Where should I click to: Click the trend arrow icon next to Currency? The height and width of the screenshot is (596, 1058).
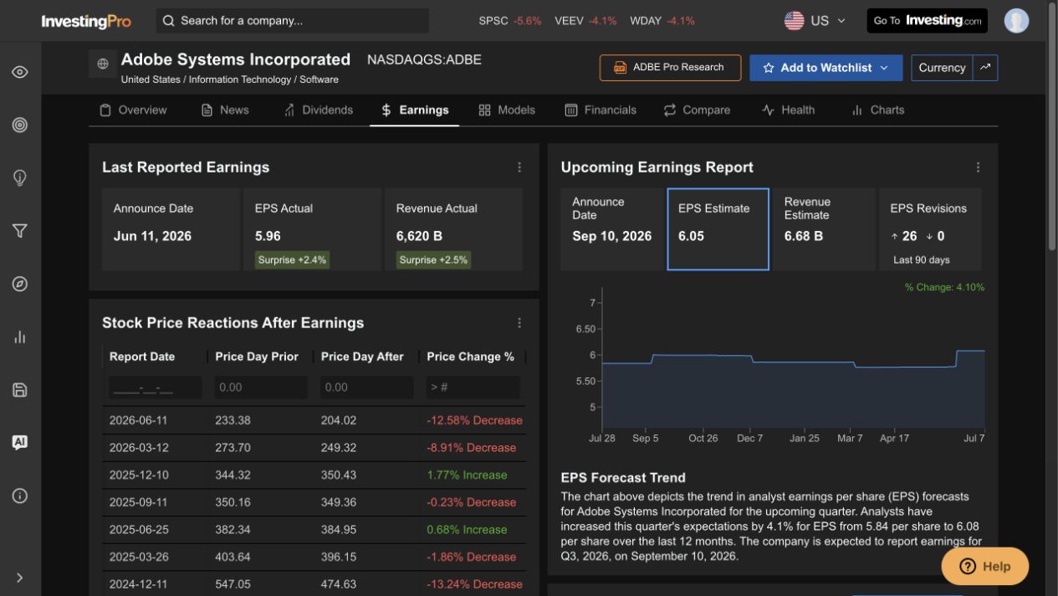click(985, 68)
